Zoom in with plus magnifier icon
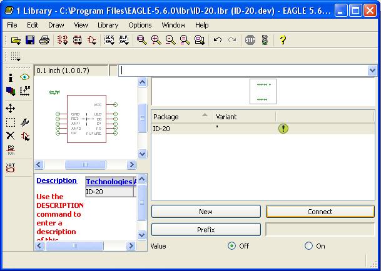381x271 pixels. click(156, 40)
